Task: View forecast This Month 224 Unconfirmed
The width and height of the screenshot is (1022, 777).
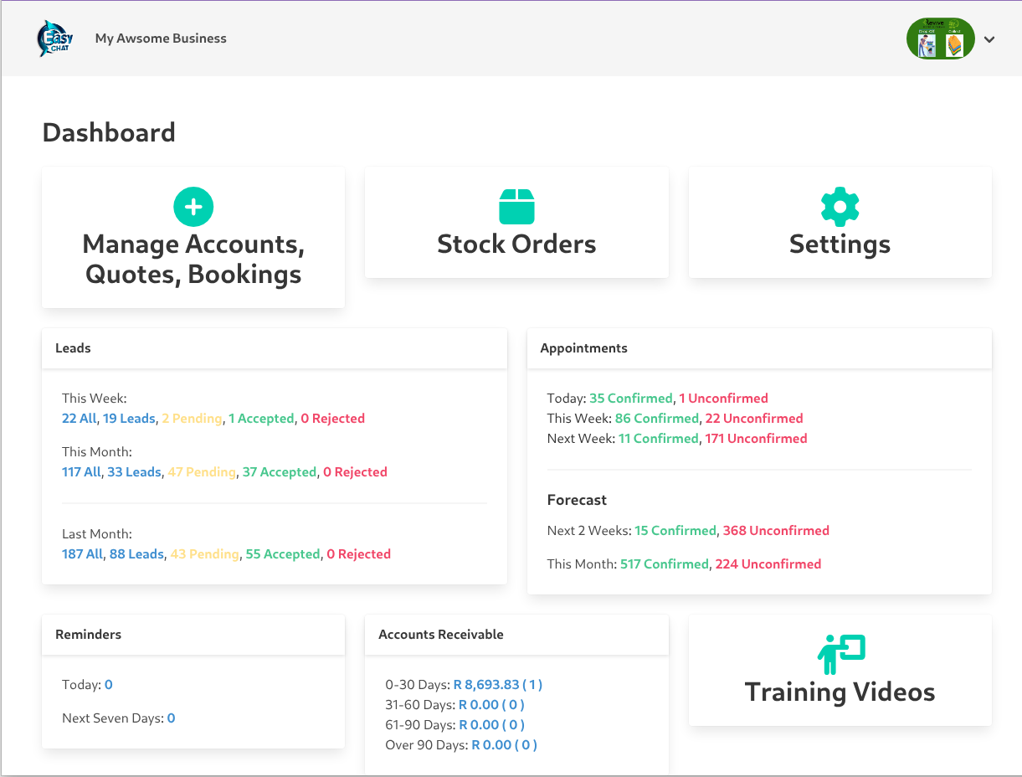Action: [768, 564]
